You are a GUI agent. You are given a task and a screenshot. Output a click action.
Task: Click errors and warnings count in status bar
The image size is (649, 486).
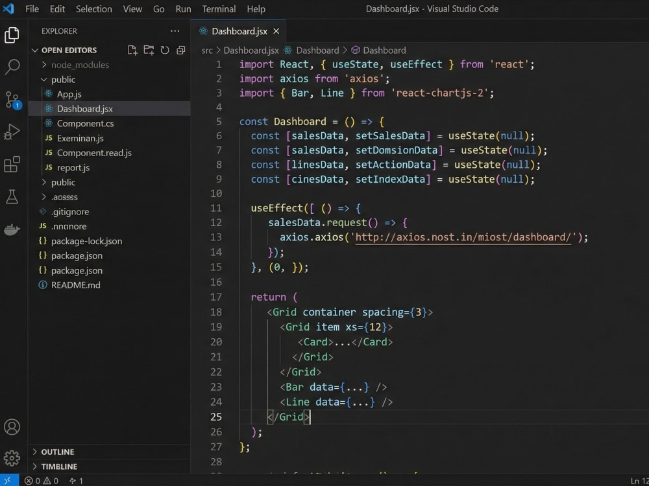point(42,481)
